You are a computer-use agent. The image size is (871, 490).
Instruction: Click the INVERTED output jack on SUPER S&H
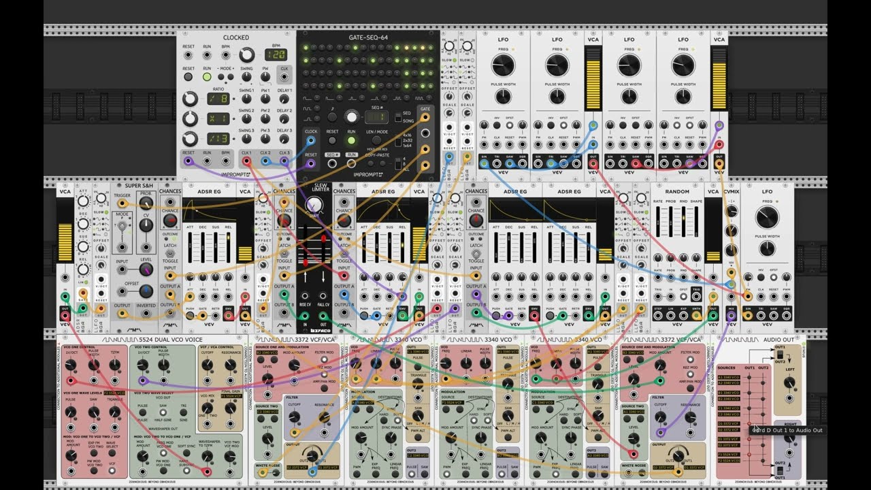pos(146,314)
